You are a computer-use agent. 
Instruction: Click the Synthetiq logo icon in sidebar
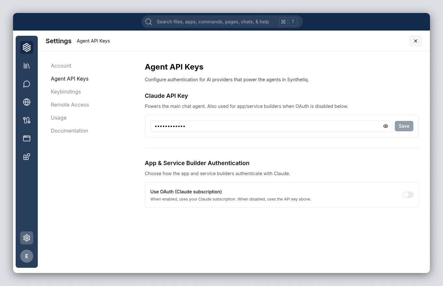coord(27,47)
